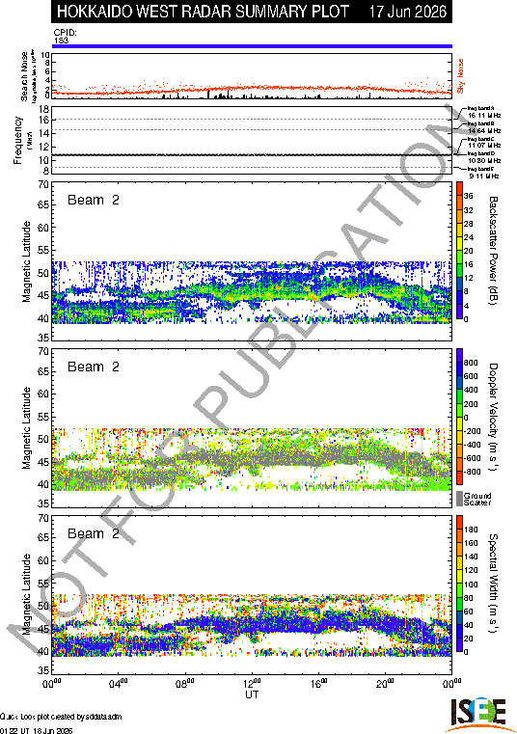
Task: Click the 04:00 UT time axis label
Action: (x=119, y=684)
